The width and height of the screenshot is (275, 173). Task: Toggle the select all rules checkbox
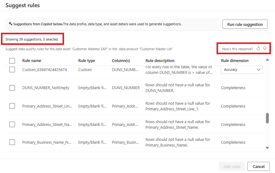12,61
